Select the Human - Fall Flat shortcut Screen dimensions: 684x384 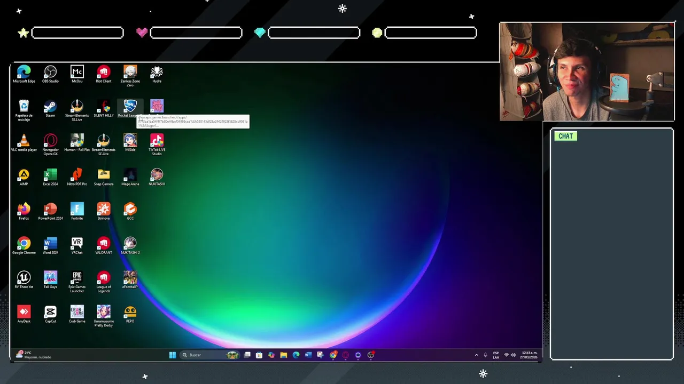(x=77, y=143)
